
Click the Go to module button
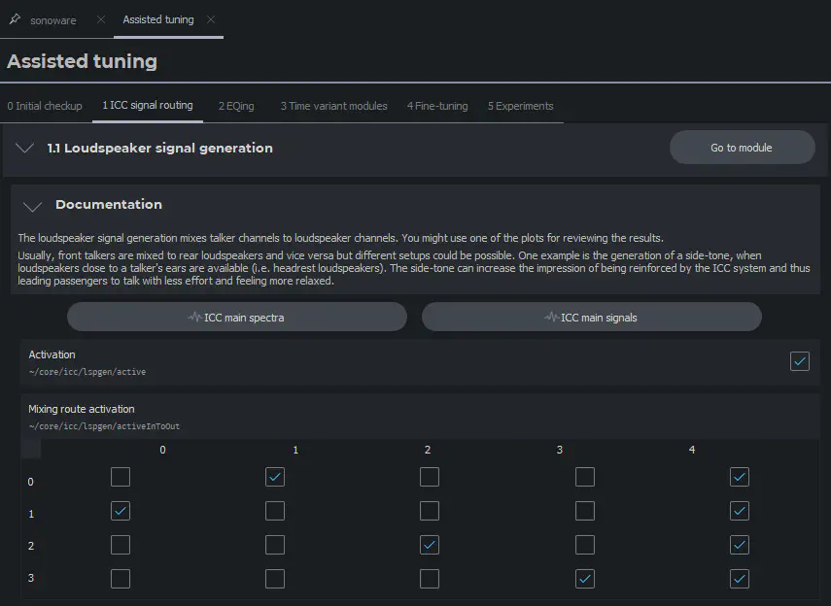742,148
